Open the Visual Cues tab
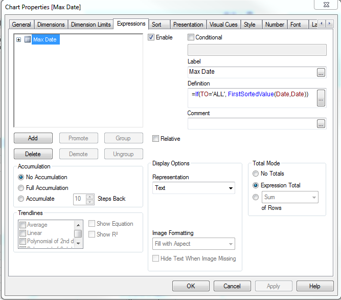The width and height of the screenshot is (341, 300). (223, 25)
